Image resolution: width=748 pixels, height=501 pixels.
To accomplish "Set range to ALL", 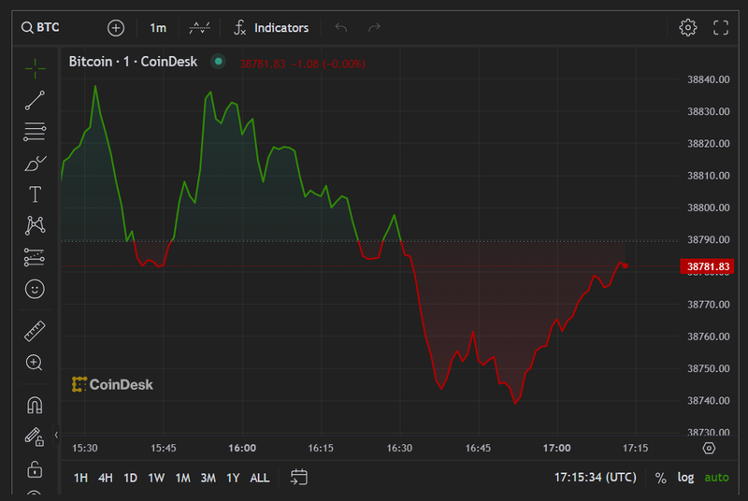I will tap(260, 478).
